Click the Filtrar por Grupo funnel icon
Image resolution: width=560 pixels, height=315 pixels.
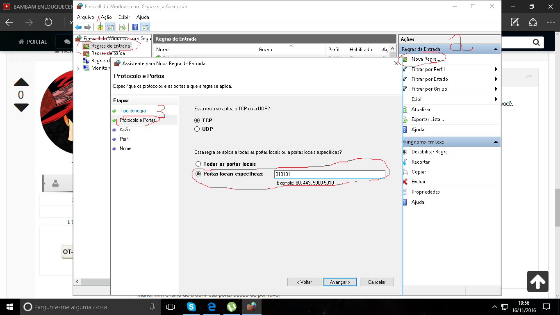[x=405, y=89]
